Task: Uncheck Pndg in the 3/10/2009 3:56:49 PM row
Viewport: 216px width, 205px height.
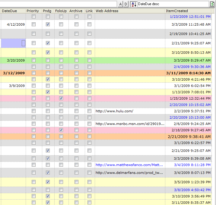Action: (x=48, y=196)
